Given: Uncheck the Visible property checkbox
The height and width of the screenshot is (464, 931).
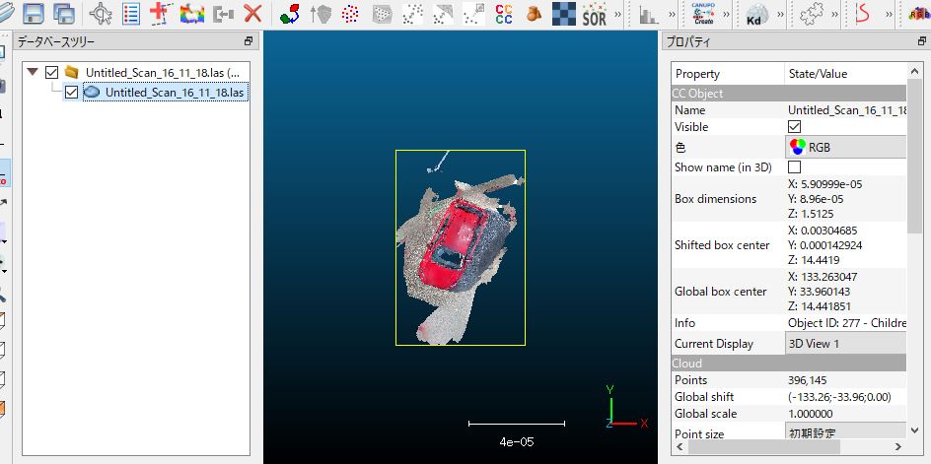Looking at the screenshot, I should tap(794, 127).
